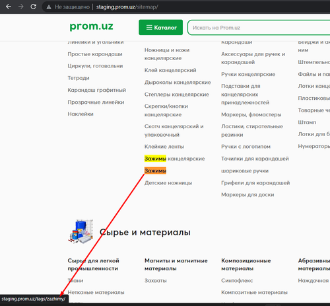This screenshot has width=330, height=306.
Task: Focus the Искать на Prom.uz search field
Action: coord(259,28)
